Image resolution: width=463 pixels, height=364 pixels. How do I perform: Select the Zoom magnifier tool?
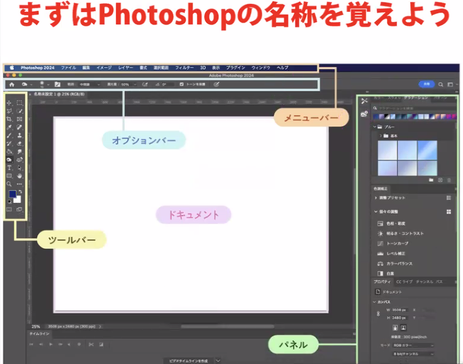pos(9,184)
